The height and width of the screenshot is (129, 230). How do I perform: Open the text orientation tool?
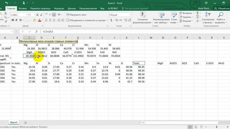[x=59, y=14]
